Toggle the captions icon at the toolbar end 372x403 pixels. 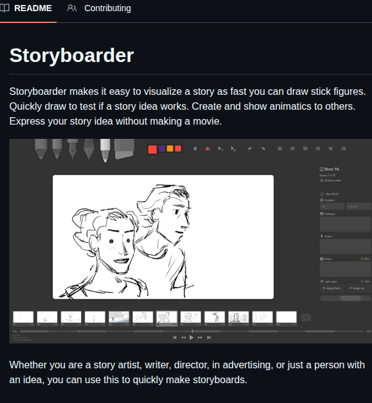pyautogui.click(x=343, y=149)
